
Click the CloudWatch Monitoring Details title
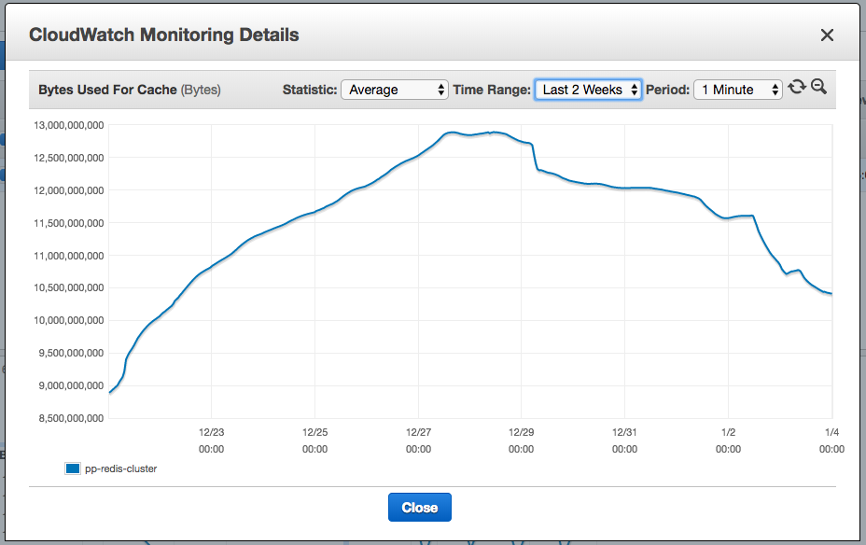[164, 35]
